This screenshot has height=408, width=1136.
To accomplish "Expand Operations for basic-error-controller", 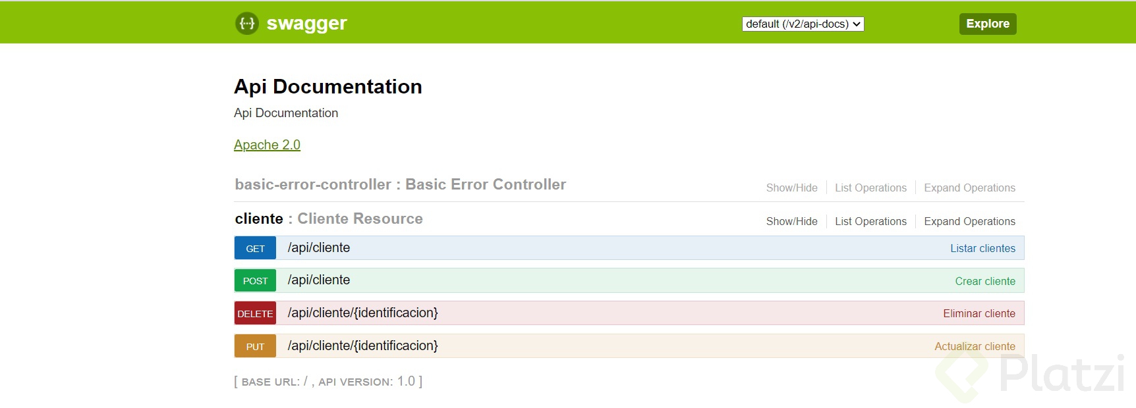I will [969, 188].
